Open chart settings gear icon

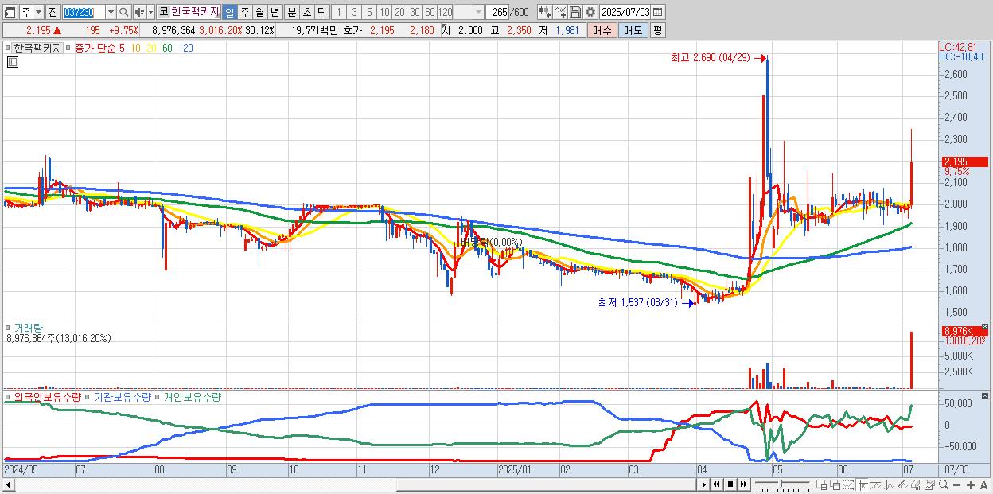pos(590,12)
